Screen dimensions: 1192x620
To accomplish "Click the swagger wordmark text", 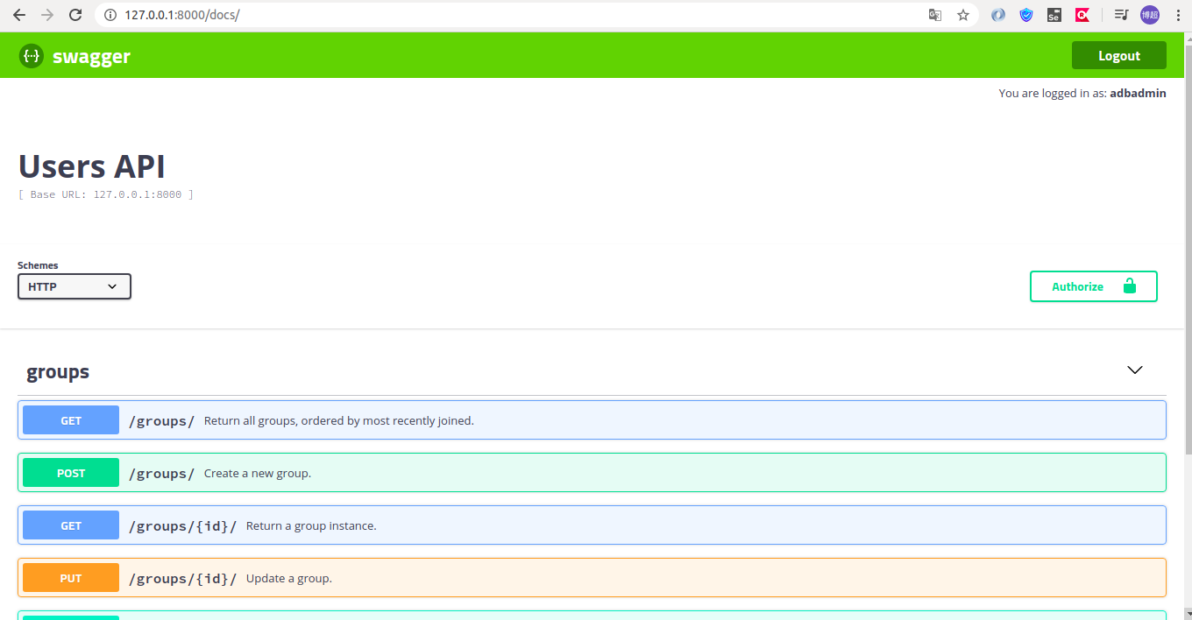I will (x=91, y=57).
